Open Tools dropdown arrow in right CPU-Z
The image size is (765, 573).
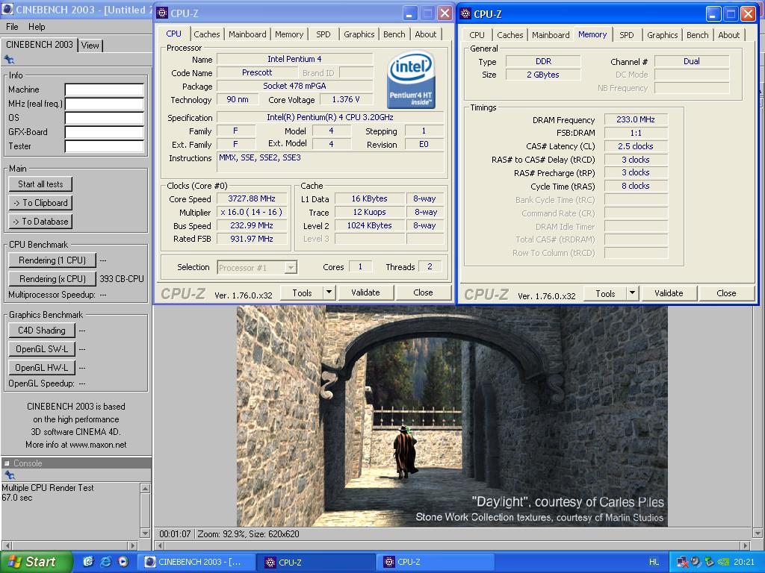tap(632, 292)
